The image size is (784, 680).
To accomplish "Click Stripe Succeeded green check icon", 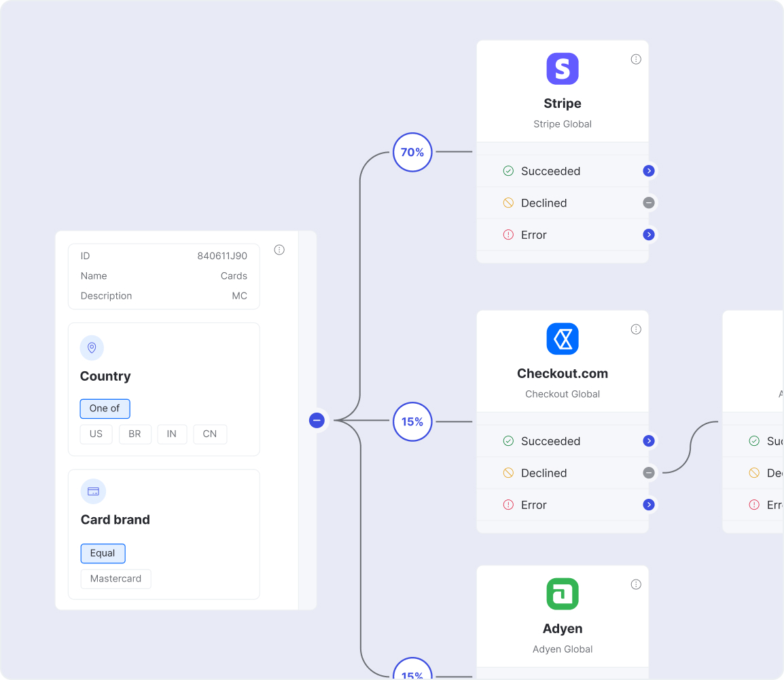I will point(508,171).
